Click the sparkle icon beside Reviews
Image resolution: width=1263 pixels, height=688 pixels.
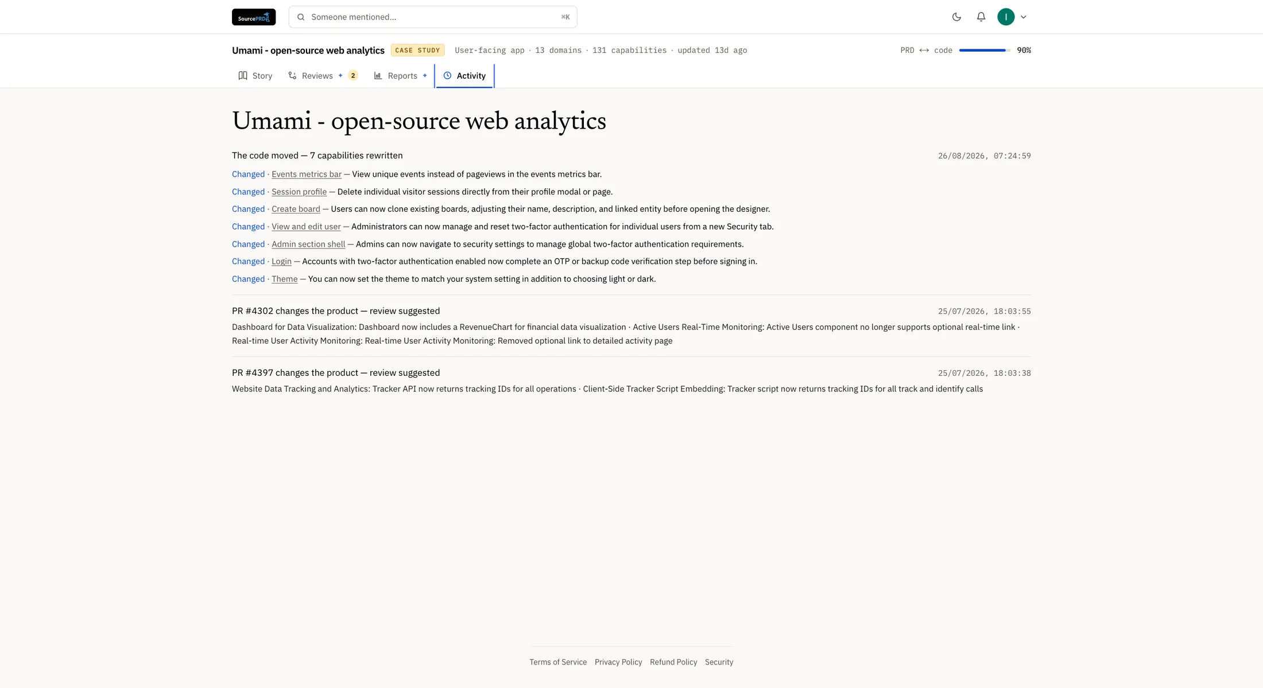click(x=340, y=76)
